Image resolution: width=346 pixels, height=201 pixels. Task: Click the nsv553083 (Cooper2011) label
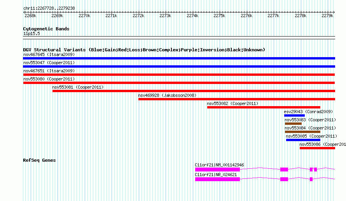coord(310,120)
